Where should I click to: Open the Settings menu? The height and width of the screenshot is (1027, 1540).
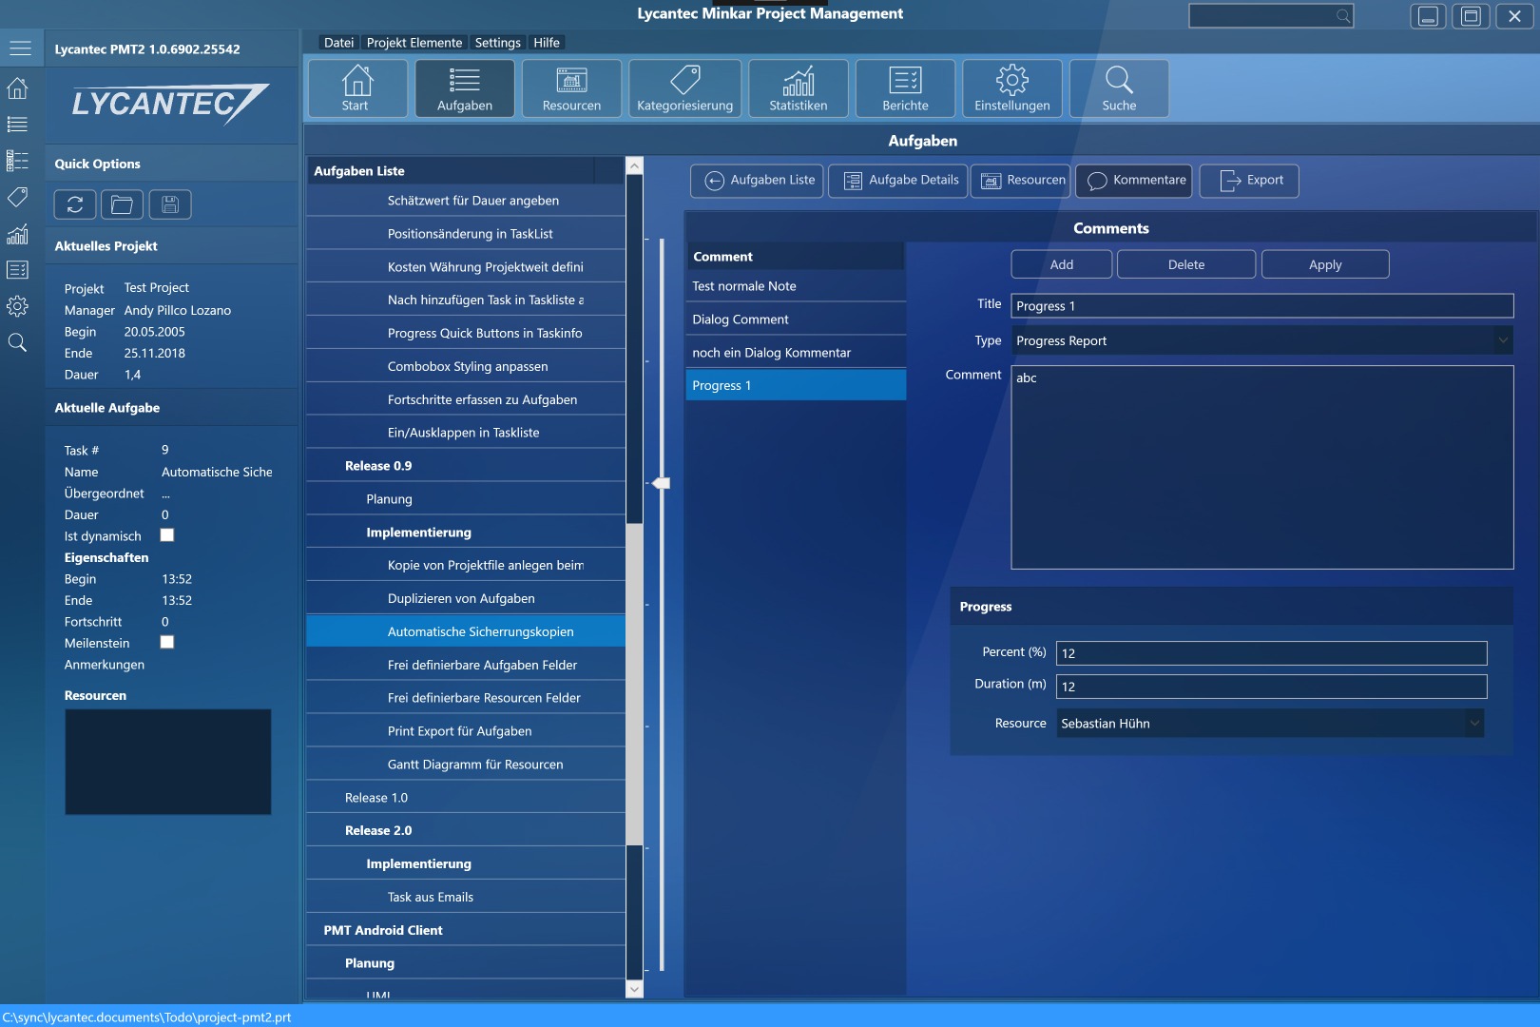[x=497, y=43]
